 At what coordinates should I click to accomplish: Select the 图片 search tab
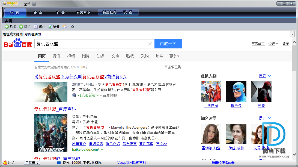86,56
